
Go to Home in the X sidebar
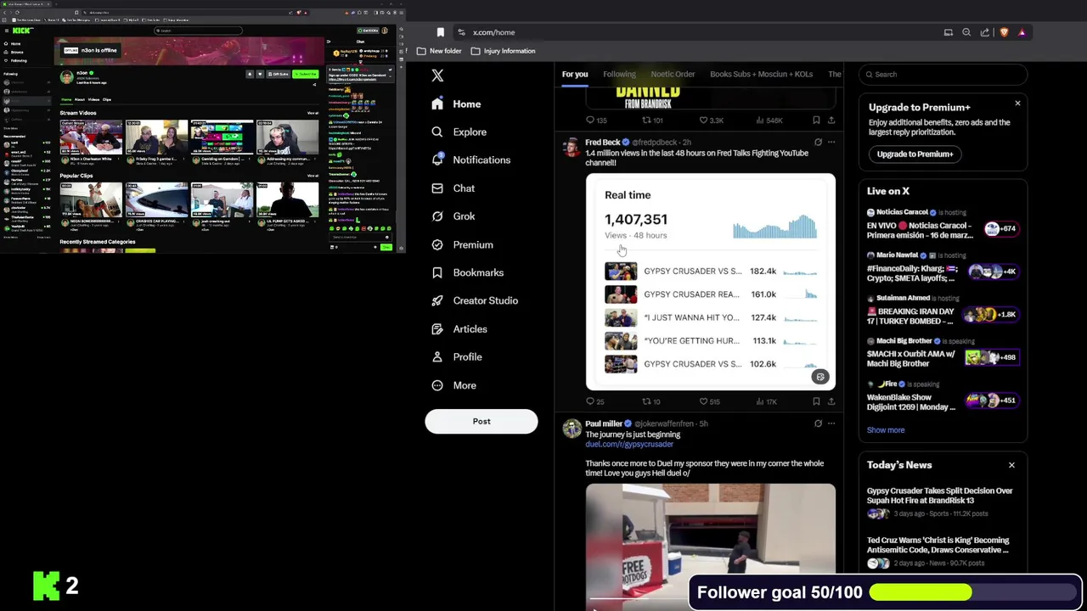(456, 104)
